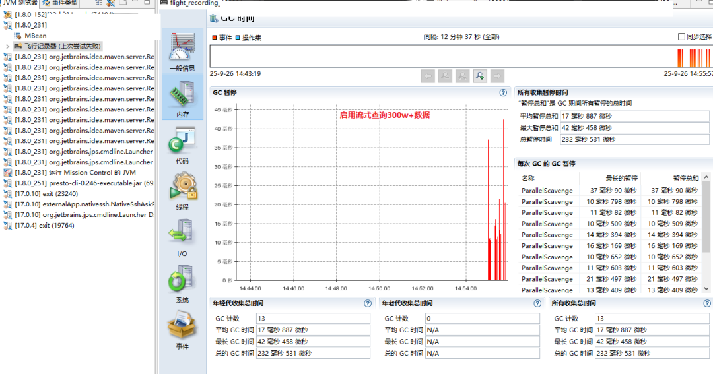Viewport: 713px width, 374px height.
Task: Sort GC table by 最长的暂停 column
Action: coord(610,178)
